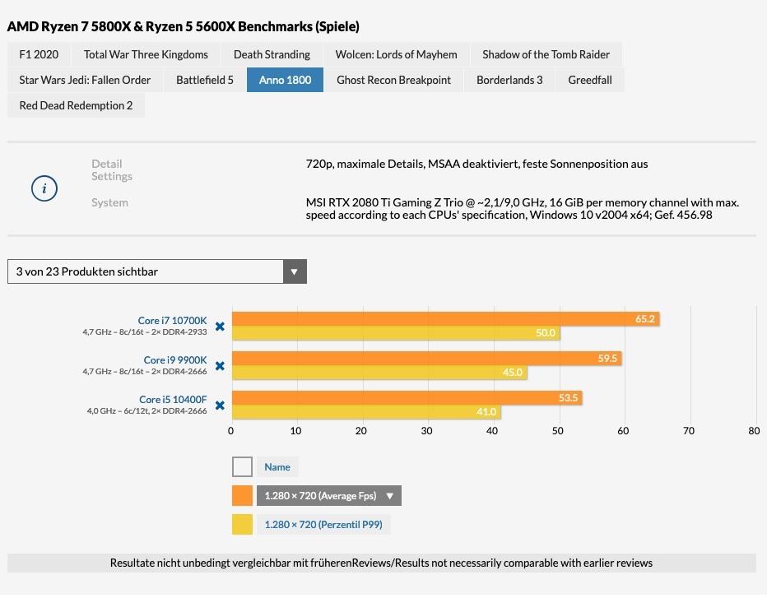
Task: Open the '3 von 23 Produkten sichtbar' dropdown
Action: pos(156,271)
